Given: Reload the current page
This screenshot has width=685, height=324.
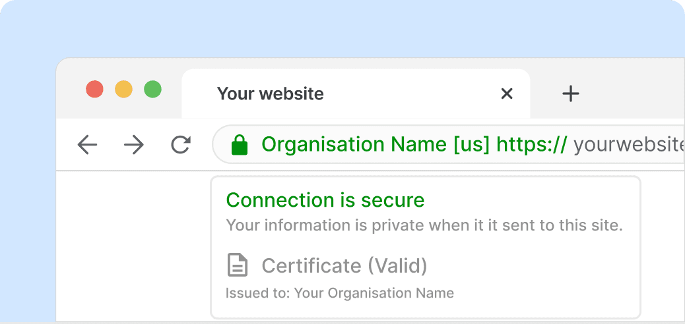Looking at the screenshot, I should (180, 145).
